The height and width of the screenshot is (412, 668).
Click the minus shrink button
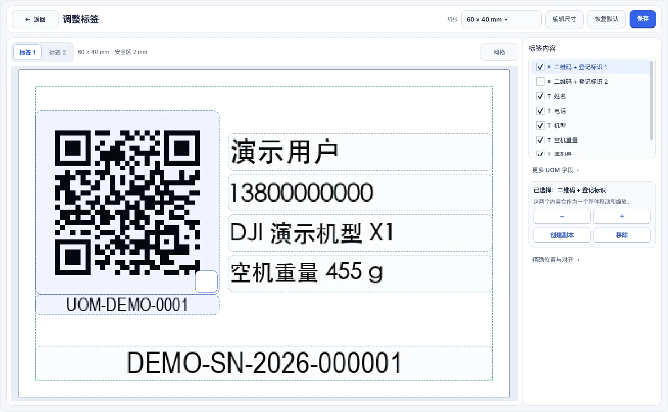(562, 216)
